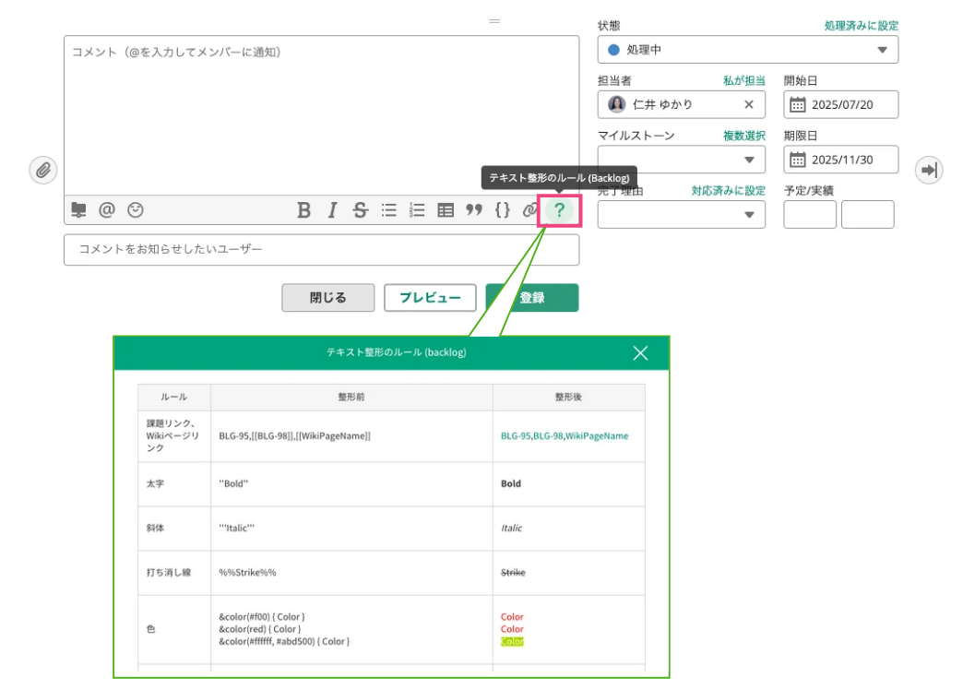The image size is (975, 690).
Task: Click the 開始日 date field 2025/07/20
Action: [840, 104]
